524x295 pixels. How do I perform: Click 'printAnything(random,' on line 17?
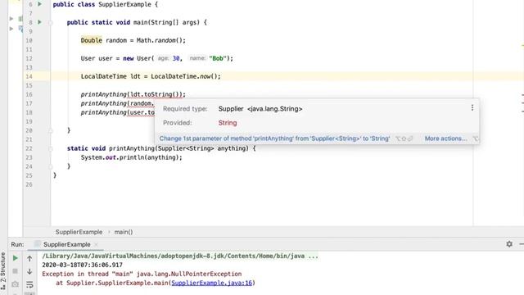pyautogui.click(x=117, y=104)
